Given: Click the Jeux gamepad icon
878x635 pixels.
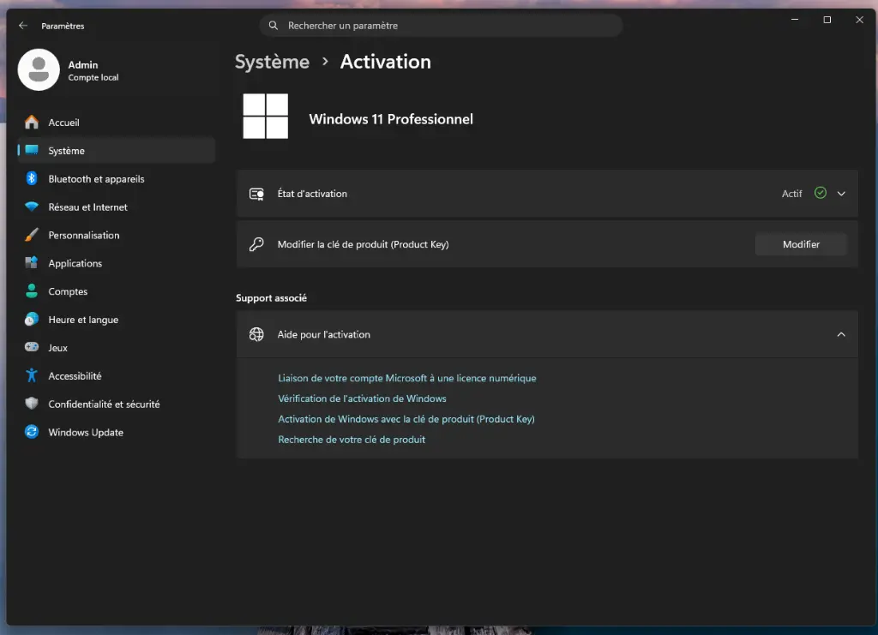Looking at the screenshot, I should pos(32,347).
